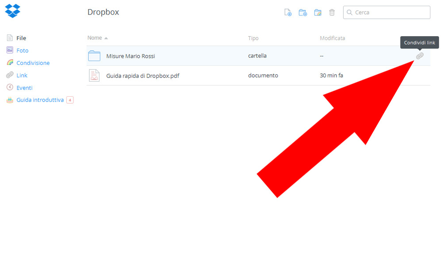Open Guida introduttiva from the sidebar
441x264 pixels.
(40, 100)
